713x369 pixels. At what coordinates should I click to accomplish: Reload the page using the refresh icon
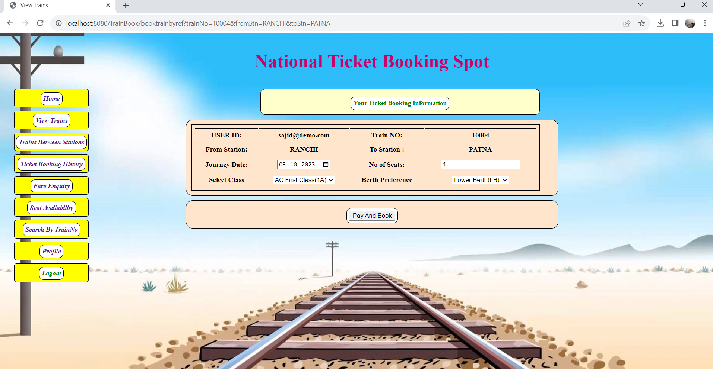tap(40, 23)
